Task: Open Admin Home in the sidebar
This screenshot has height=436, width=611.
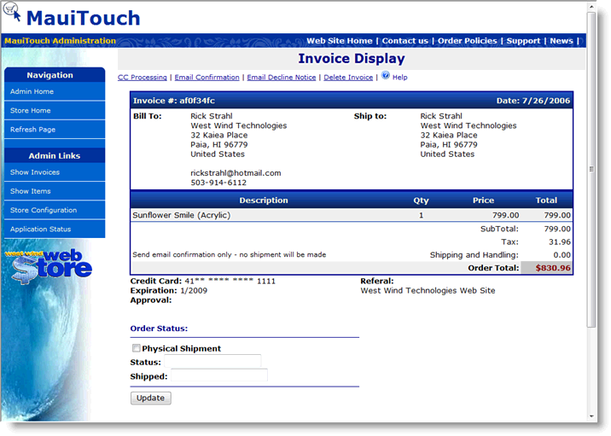Action: coord(32,91)
